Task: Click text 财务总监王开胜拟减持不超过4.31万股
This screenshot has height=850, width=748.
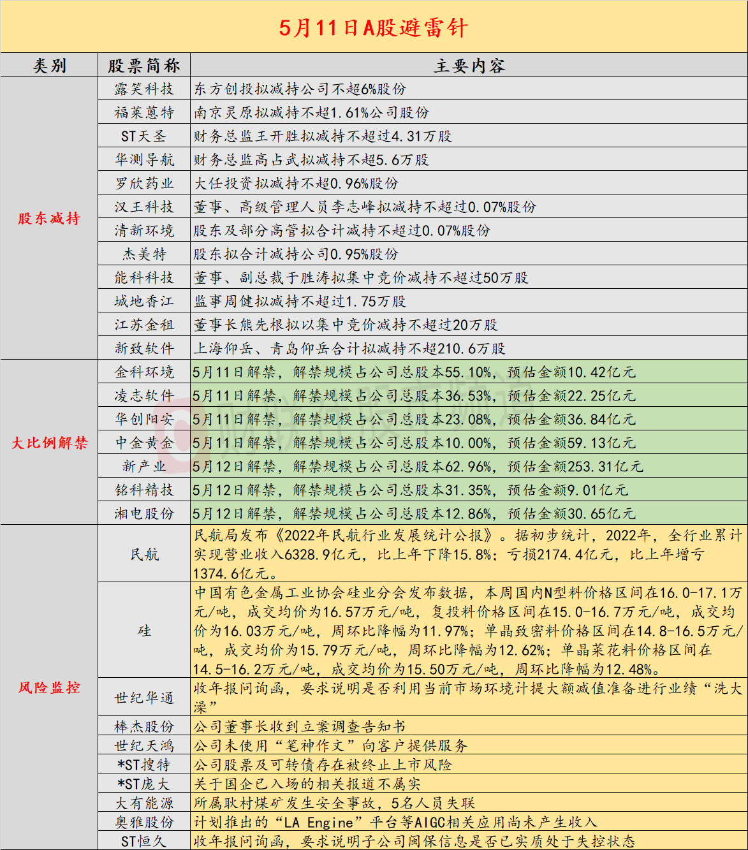Action: click(x=323, y=136)
